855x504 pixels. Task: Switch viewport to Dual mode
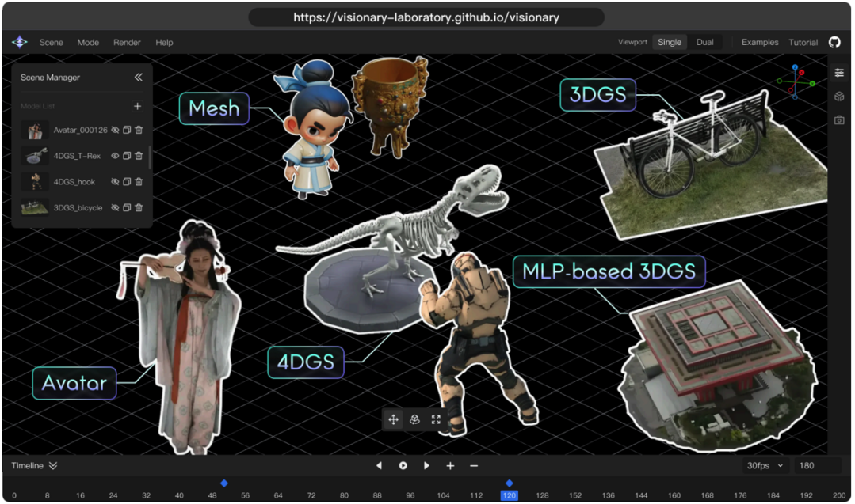(x=704, y=42)
